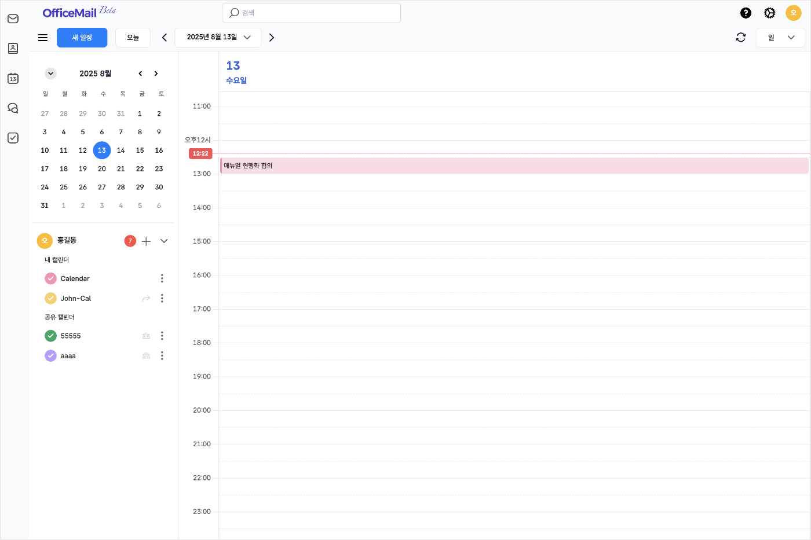Screen dimensions: 811x540
Task: Click shared users icon for 55555
Action: (146, 336)
